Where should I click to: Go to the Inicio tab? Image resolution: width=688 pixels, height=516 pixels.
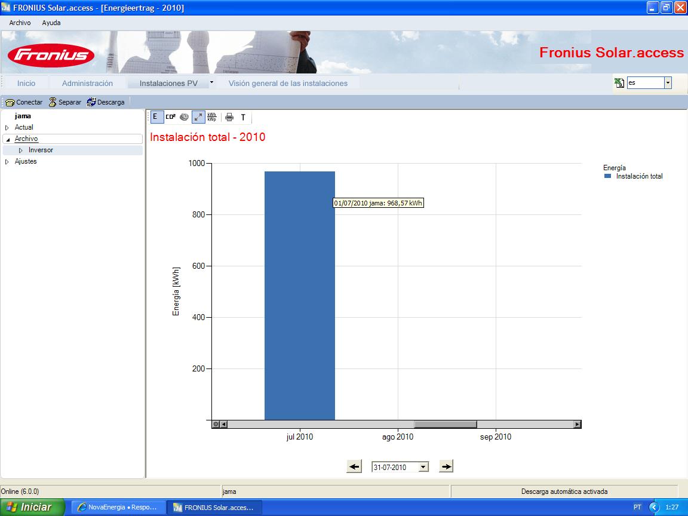(x=26, y=84)
